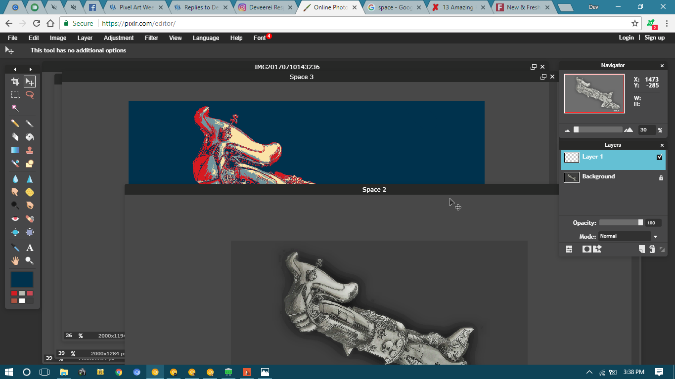Click the Navigator preview thumbnail

coord(594,94)
